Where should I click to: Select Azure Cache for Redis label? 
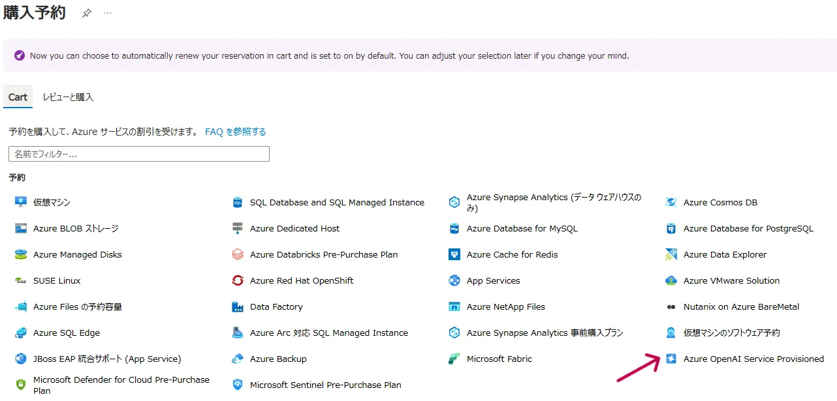(513, 254)
